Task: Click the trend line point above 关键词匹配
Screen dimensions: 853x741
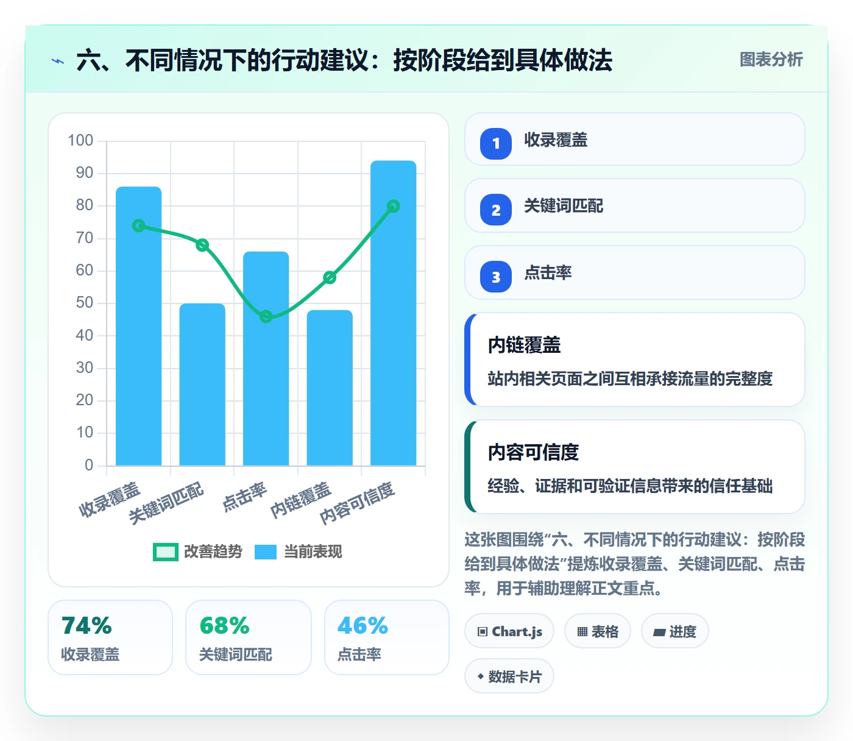Action: 202,245
